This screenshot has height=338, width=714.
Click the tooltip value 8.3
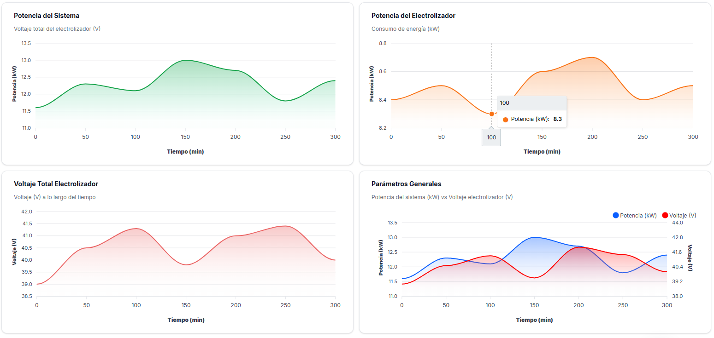point(557,119)
